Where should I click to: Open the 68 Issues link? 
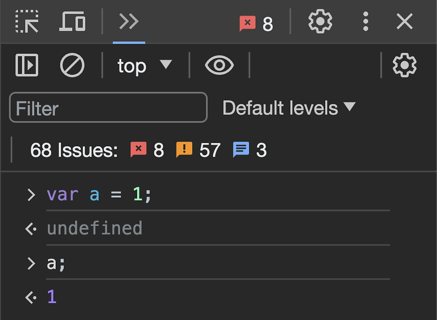74,150
